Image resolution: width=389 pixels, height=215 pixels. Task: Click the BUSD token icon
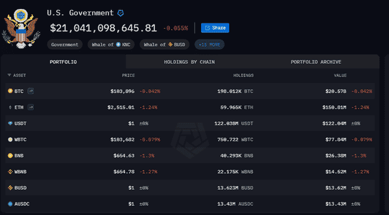[x=10, y=188]
